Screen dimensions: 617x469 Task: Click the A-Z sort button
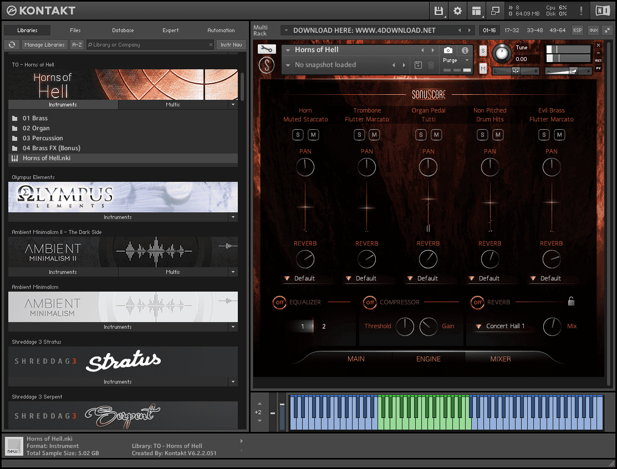tap(77, 44)
